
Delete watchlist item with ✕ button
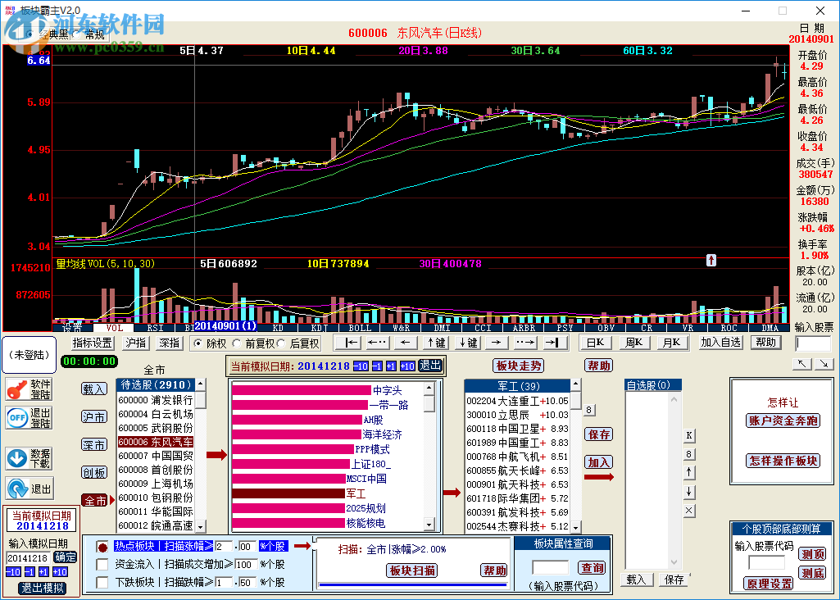pyautogui.click(x=689, y=511)
